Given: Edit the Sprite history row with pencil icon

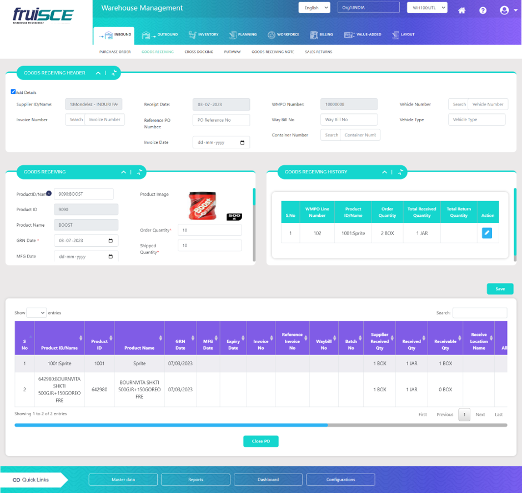Looking at the screenshot, I should pos(486,233).
